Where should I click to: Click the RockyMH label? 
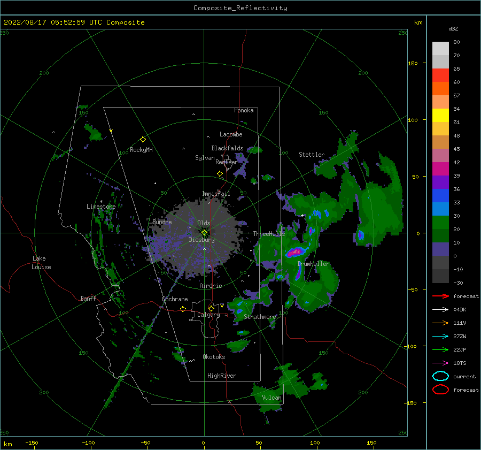(x=141, y=150)
